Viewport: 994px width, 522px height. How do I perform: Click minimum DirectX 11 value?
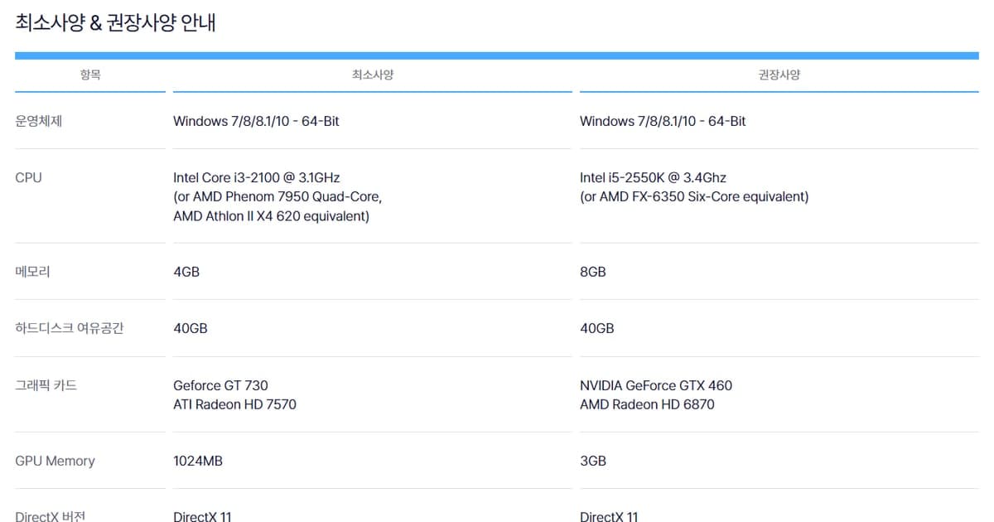tap(202, 516)
